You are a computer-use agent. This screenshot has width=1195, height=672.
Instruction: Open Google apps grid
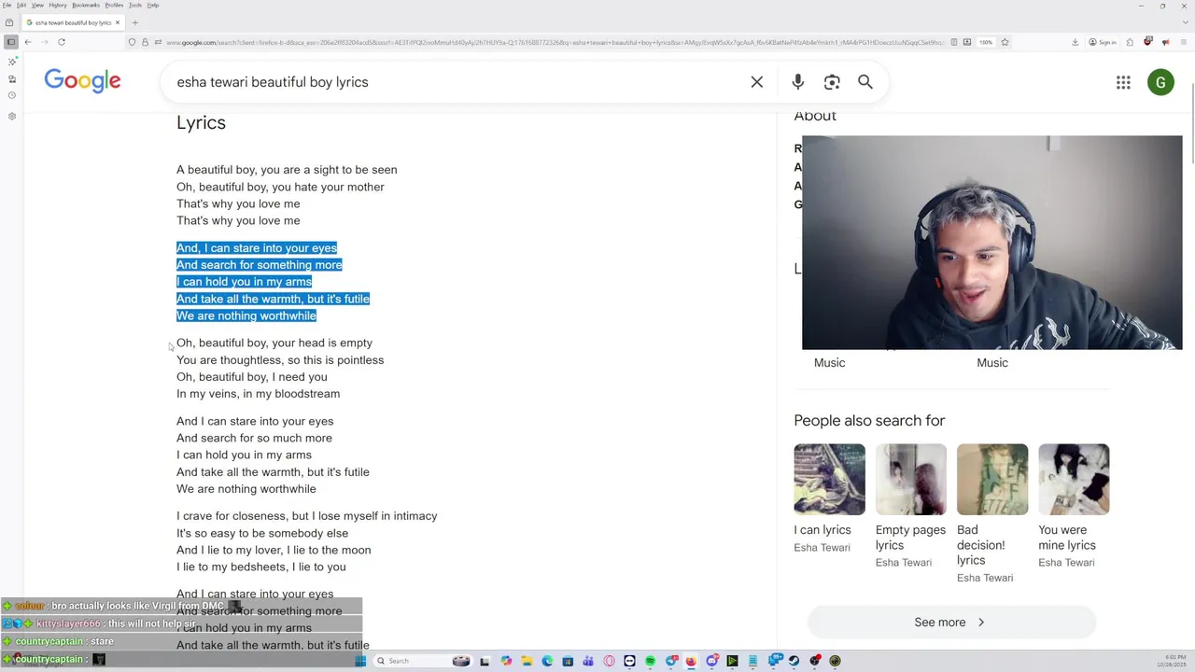(1123, 82)
